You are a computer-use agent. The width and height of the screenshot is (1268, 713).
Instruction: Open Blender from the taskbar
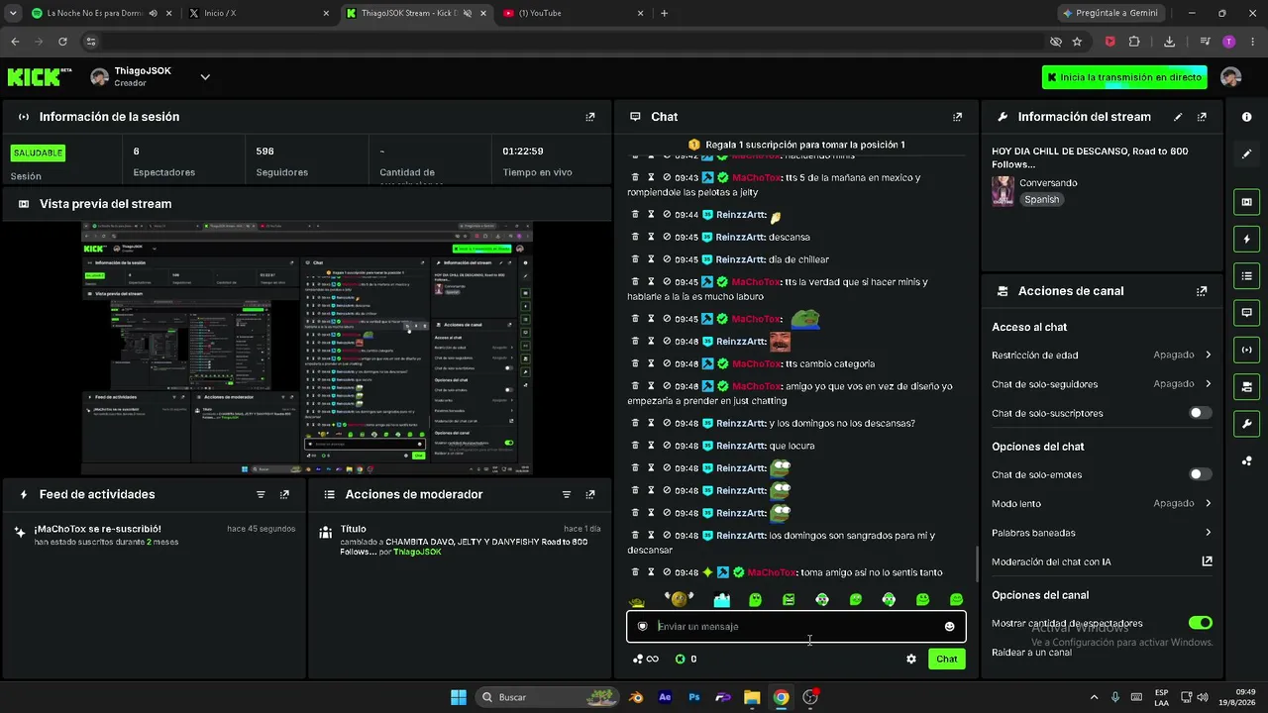(636, 697)
